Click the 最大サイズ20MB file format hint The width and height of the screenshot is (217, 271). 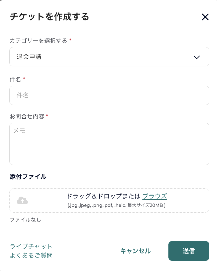point(146,205)
